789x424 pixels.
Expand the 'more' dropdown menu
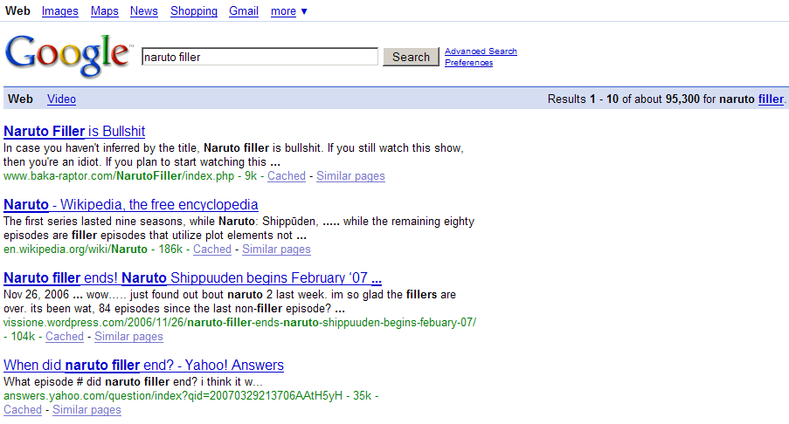click(x=289, y=11)
